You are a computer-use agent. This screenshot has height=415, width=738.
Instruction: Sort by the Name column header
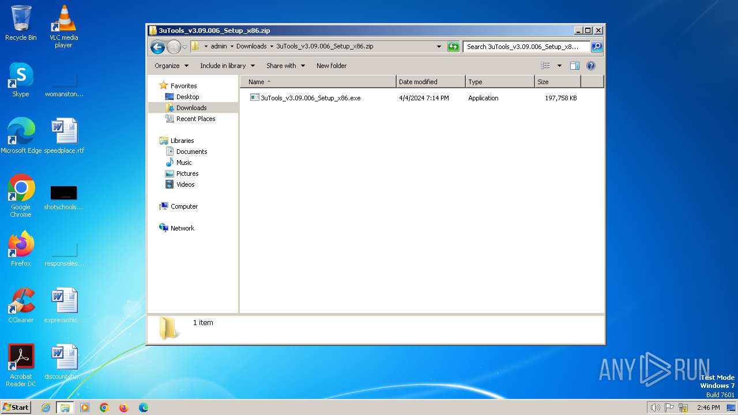click(x=318, y=82)
